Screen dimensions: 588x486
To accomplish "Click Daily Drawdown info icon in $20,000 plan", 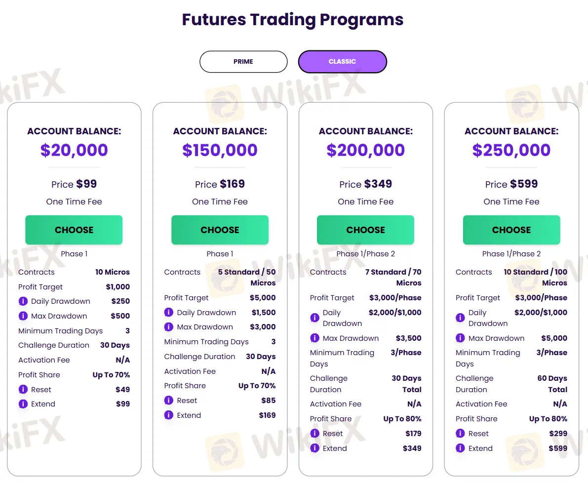I will coord(23,301).
